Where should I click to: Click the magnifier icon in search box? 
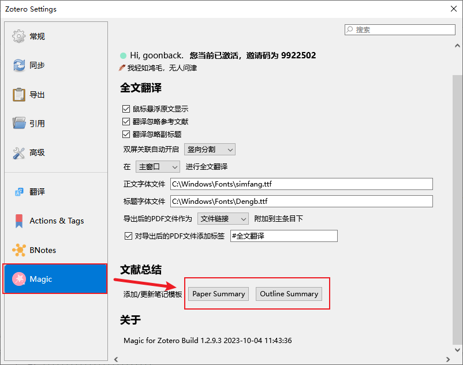click(350, 29)
